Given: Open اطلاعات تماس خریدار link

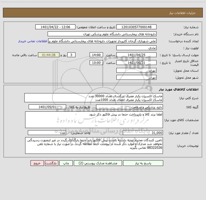Looking at the screenshot, I should point(33,41).
